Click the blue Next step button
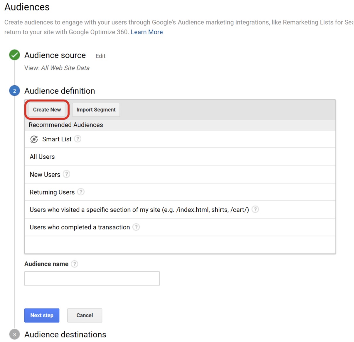 click(42, 315)
